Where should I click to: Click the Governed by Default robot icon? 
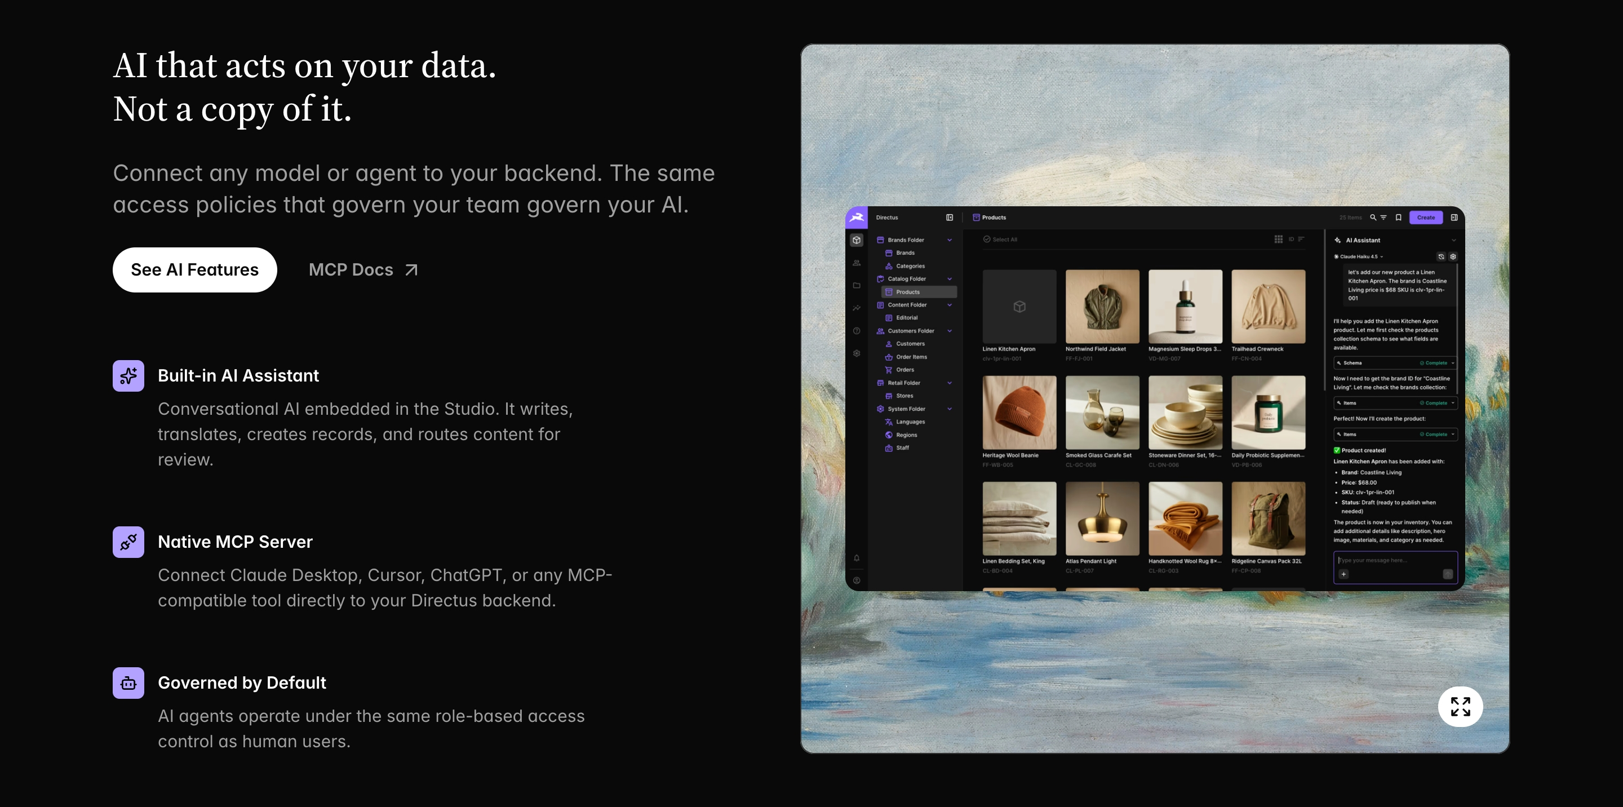pos(128,683)
